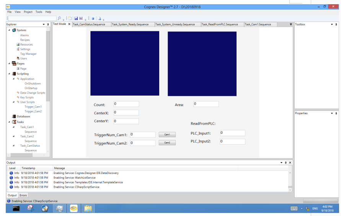341x216 pixels.
Task: Click the Settings icon in Explorer tree
Action: click(18, 49)
